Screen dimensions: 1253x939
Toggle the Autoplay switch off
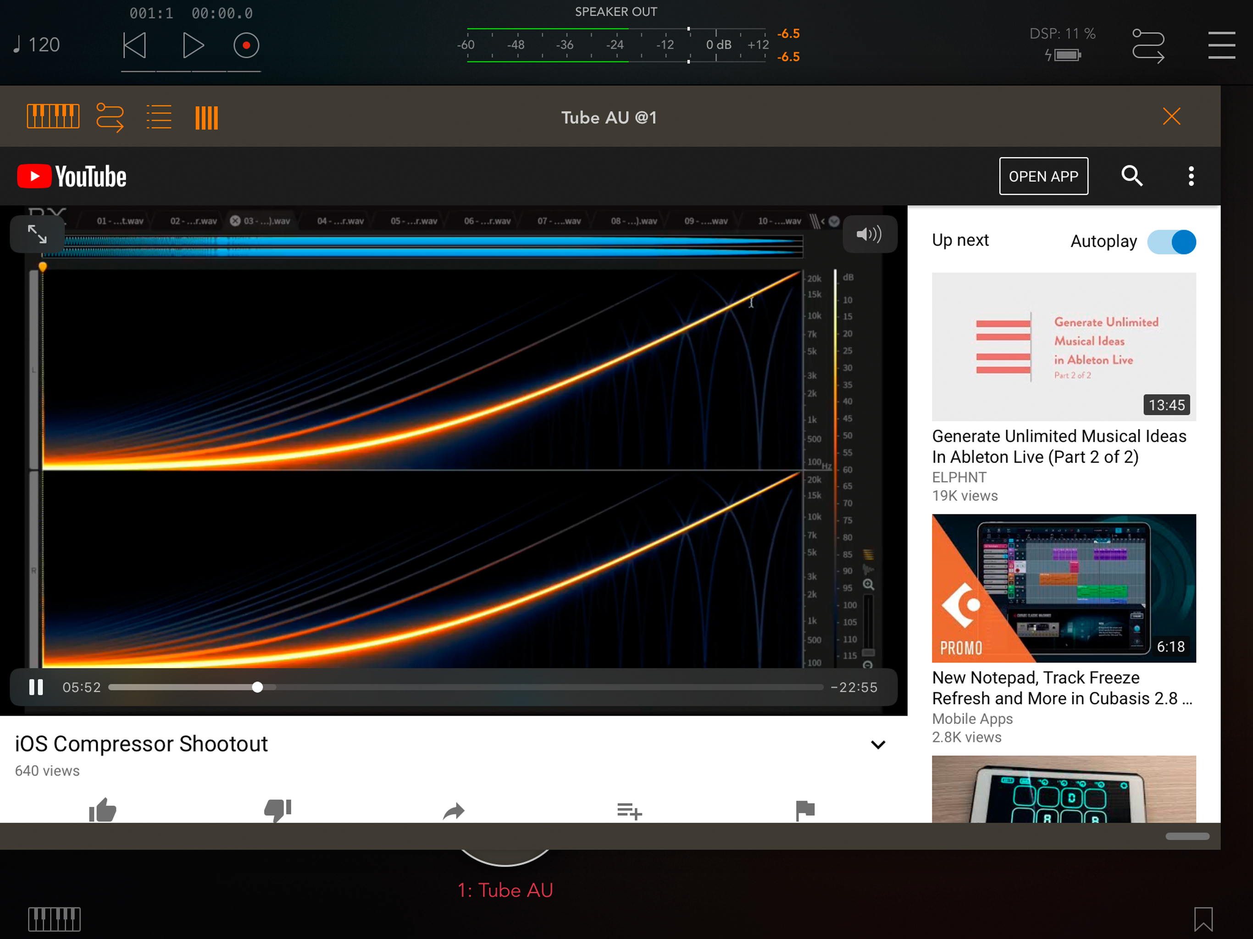click(1171, 242)
